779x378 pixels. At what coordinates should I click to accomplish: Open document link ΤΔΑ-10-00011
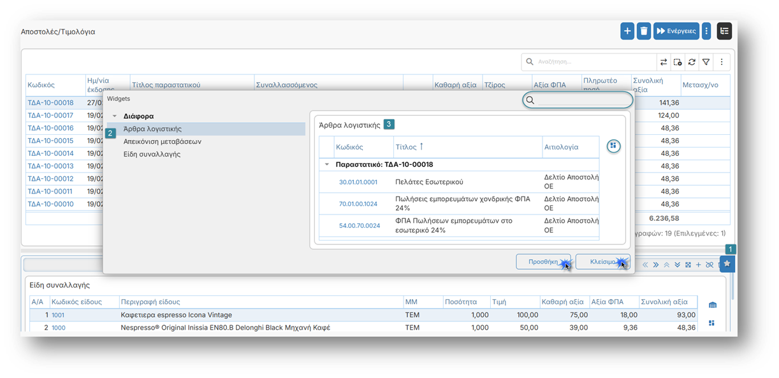[50, 192]
